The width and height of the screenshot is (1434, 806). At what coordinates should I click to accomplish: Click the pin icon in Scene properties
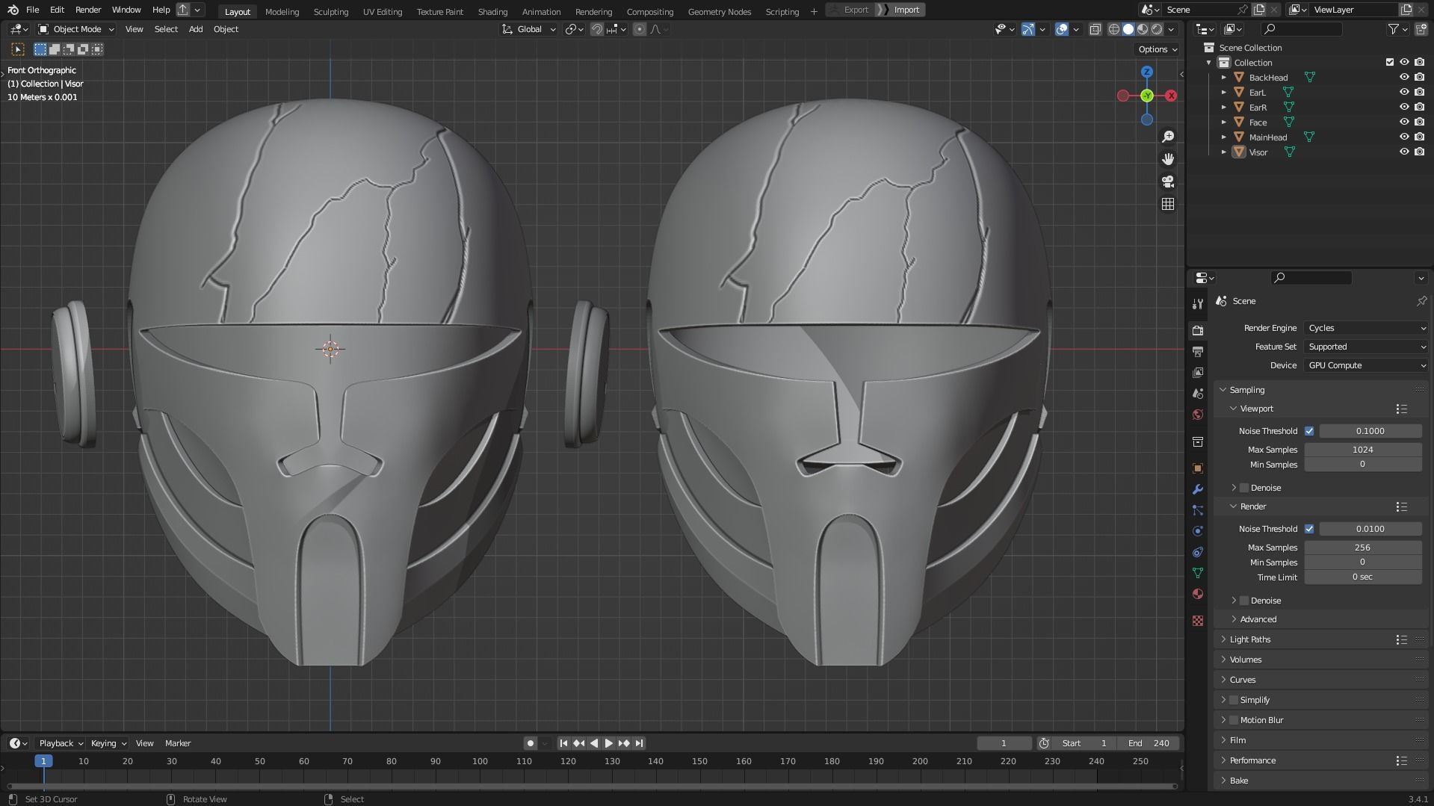point(1421,301)
